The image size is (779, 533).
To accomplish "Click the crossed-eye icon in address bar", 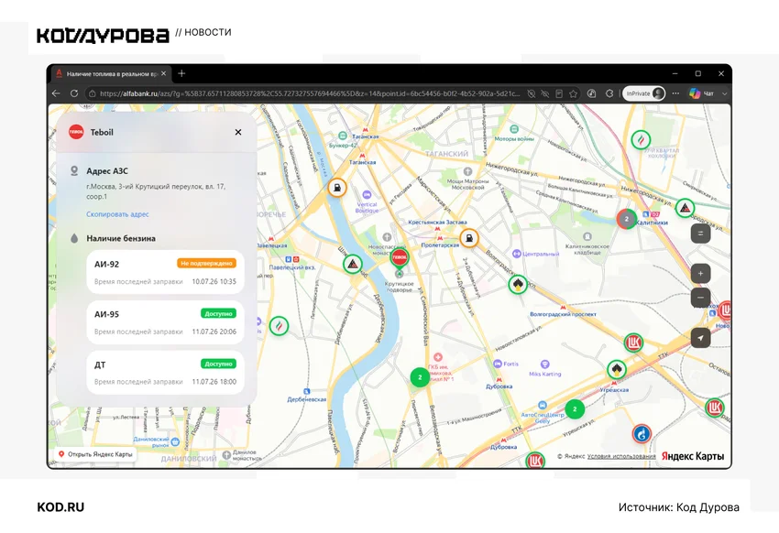I will 545,93.
